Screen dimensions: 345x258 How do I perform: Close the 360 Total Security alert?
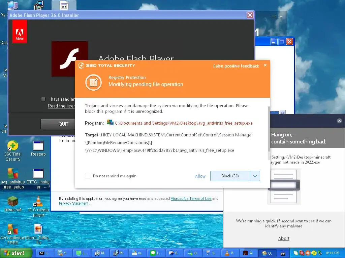(x=265, y=65)
